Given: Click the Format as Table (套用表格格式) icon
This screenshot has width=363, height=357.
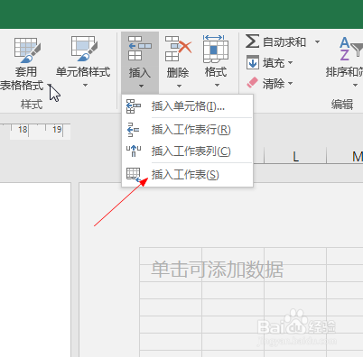Looking at the screenshot, I should click(27, 50).
